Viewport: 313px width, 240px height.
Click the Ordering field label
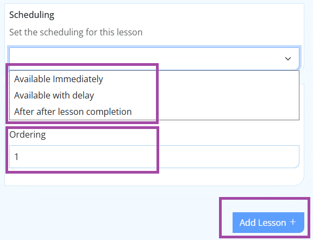pyautogui.click(x=28, y=135)
